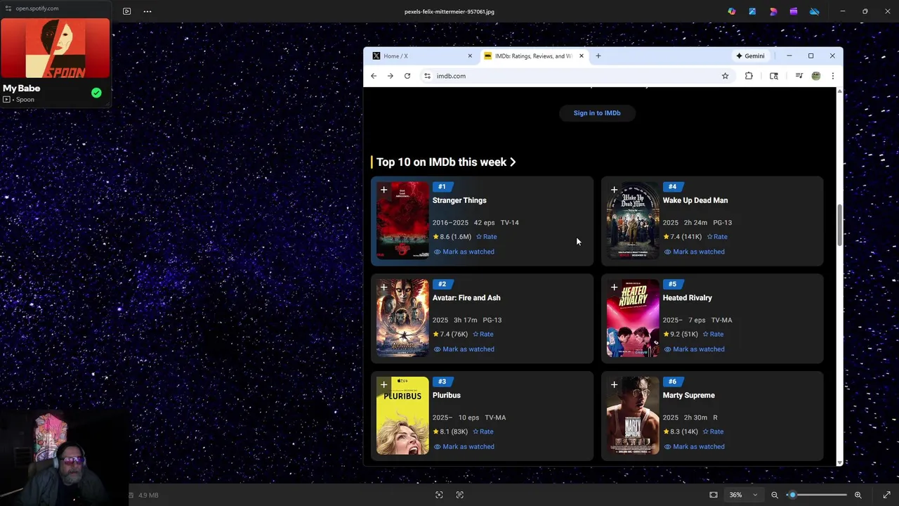899x506 pixels.
Task: Close the Home / X tab
Action: pos(470,56)
